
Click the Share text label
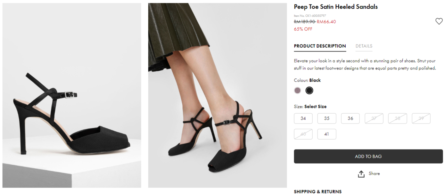click(x=374, y=174)
